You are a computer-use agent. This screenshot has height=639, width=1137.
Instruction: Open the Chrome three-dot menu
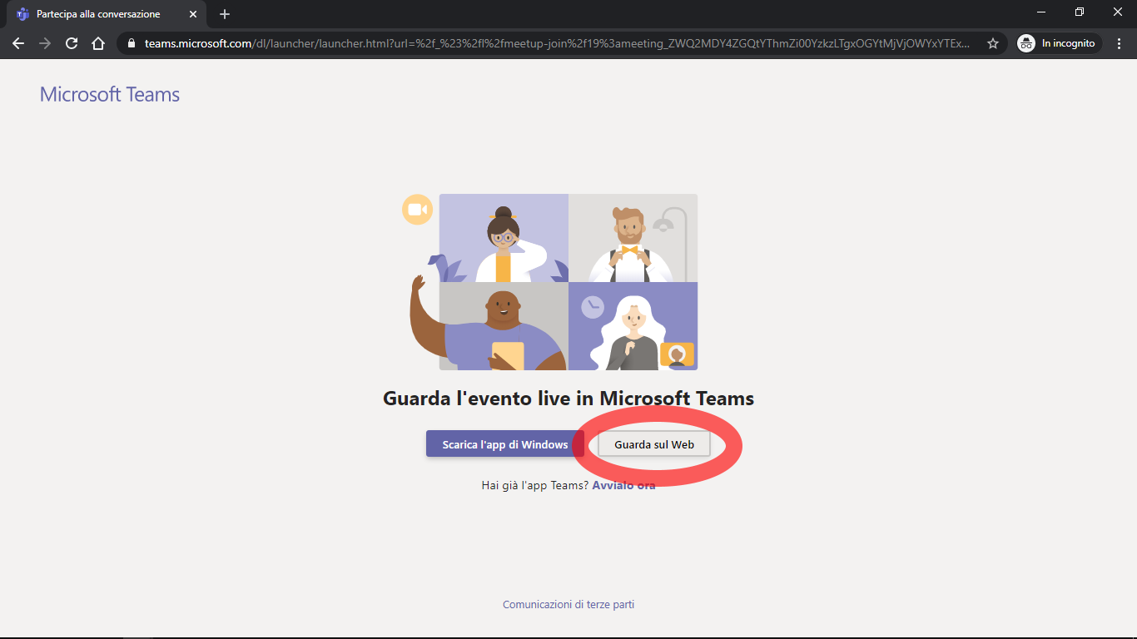pyautogui.click(x=1120, y=43)
